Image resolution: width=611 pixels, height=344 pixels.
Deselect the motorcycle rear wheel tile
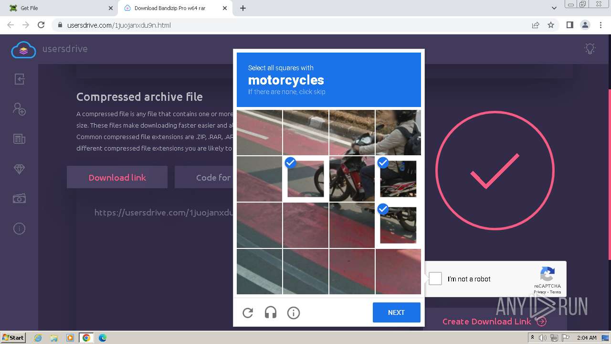[x=398, y=225]
